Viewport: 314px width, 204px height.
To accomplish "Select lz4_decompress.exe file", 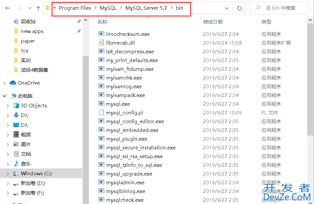I will (x=130, y=51).
